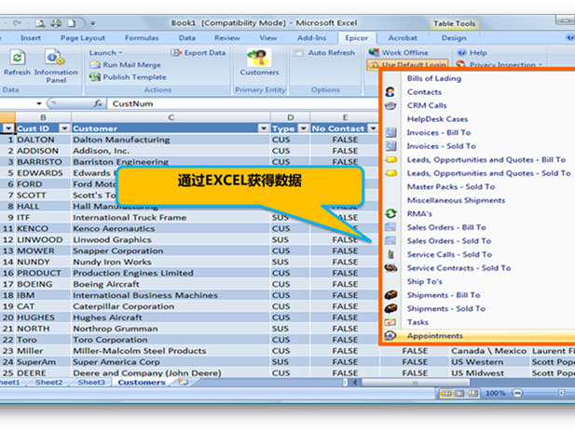Switch to Normal view in status bar
Viewport: 575px width, 432px height.
[x=445, y=393]
